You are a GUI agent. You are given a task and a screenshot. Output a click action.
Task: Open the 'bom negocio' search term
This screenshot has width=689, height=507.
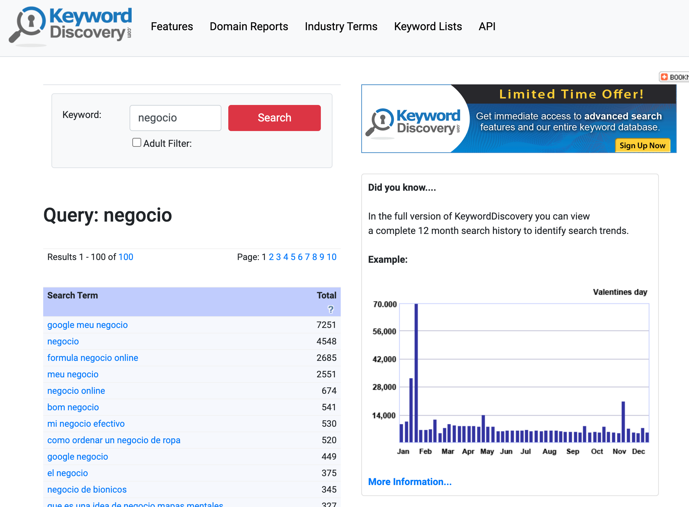click(x=73, y=407)
